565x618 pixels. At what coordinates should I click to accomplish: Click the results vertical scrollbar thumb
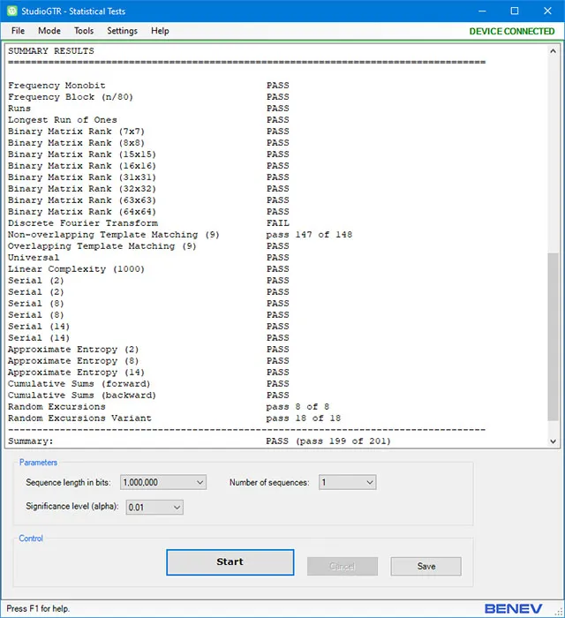[553, 337]
